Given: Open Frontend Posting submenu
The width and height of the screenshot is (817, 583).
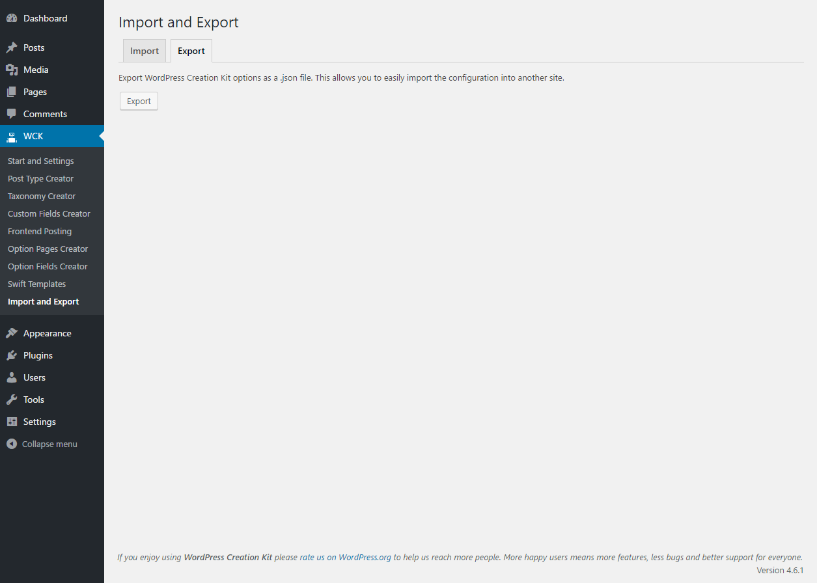Looking at the screenshot, I should tap(40, 231).
